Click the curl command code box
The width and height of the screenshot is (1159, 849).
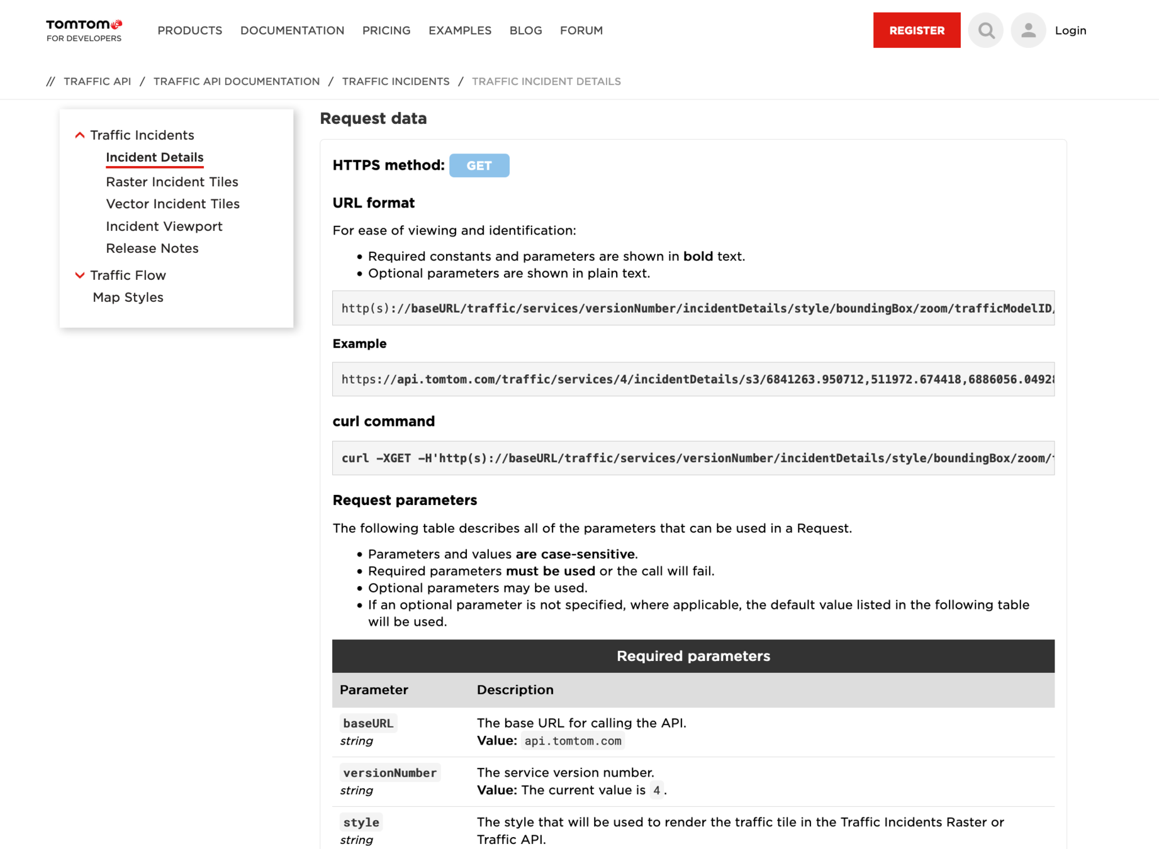(x=693, y=458)
